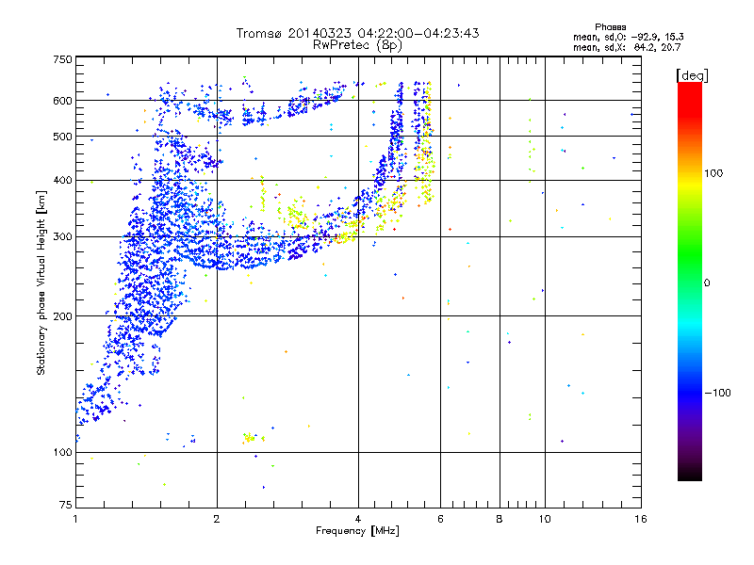The image size is (754, 565).
Task: Click the height axis tick "300"
Action: pyautogui.click(x=62, y=236)
